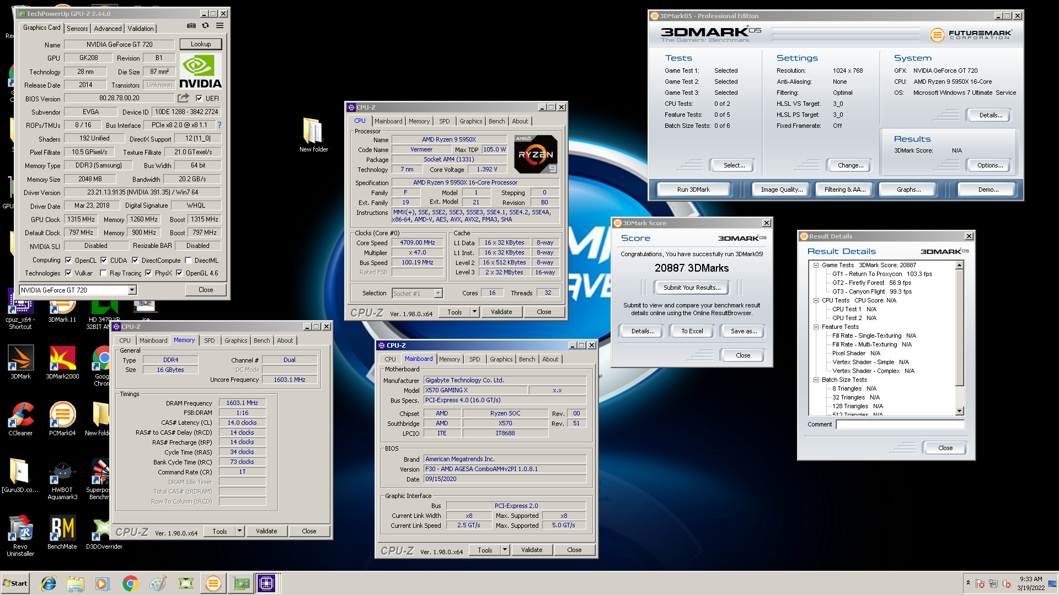Open Tools dropdown arrow in CPU-Z Memory window

click(239, 531)
